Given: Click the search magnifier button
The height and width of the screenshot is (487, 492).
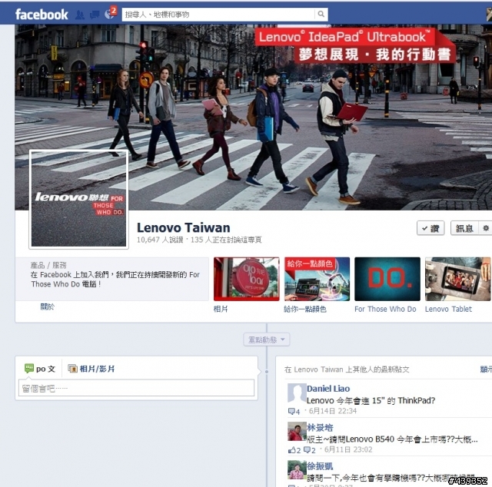Looking at the screenshot, I should (321, 14).
